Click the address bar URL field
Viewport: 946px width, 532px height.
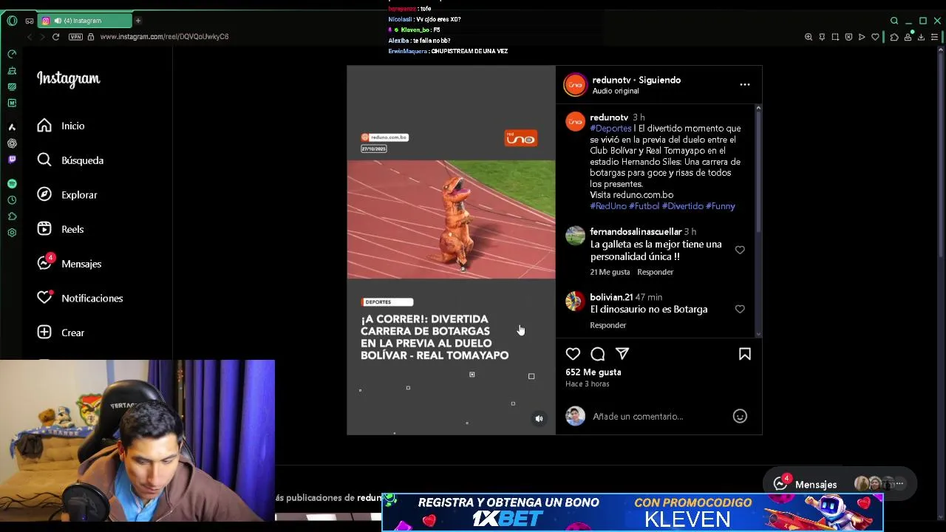164,37
